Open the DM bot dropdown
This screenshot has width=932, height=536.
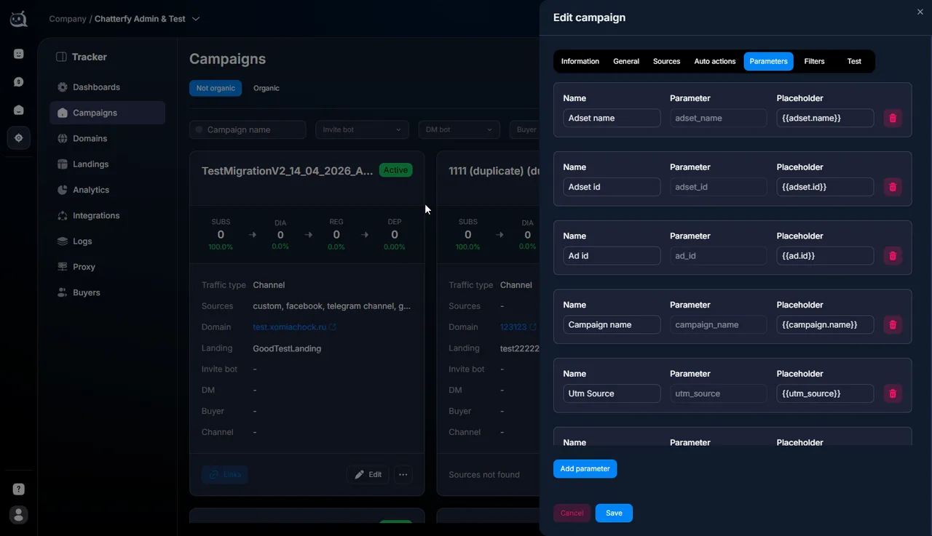[459, 129]
